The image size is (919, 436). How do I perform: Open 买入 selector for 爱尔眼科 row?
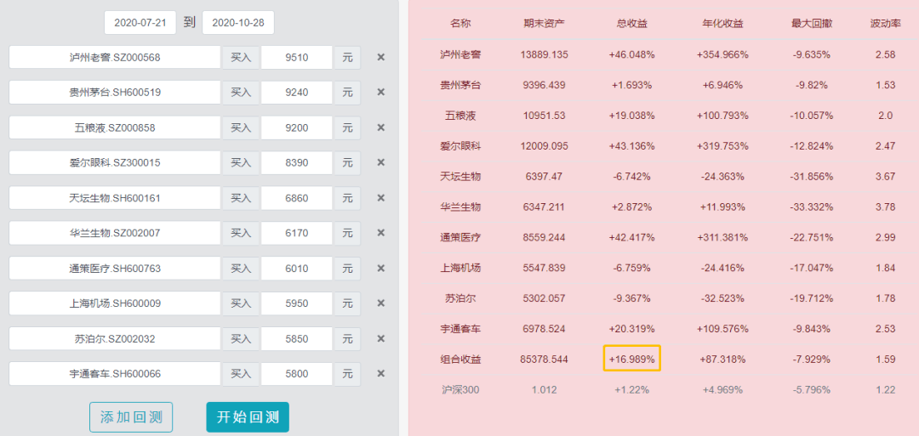coord(240,162)
